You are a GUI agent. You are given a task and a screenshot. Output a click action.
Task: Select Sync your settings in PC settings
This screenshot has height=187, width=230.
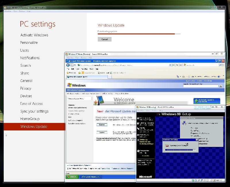coord(34,111)
